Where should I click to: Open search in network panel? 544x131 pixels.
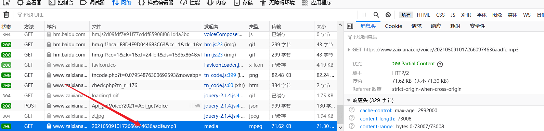[x=376, y=15]
